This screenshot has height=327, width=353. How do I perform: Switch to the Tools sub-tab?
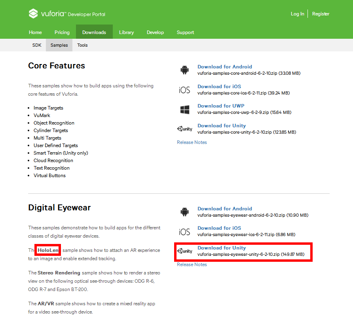[82, 45]
